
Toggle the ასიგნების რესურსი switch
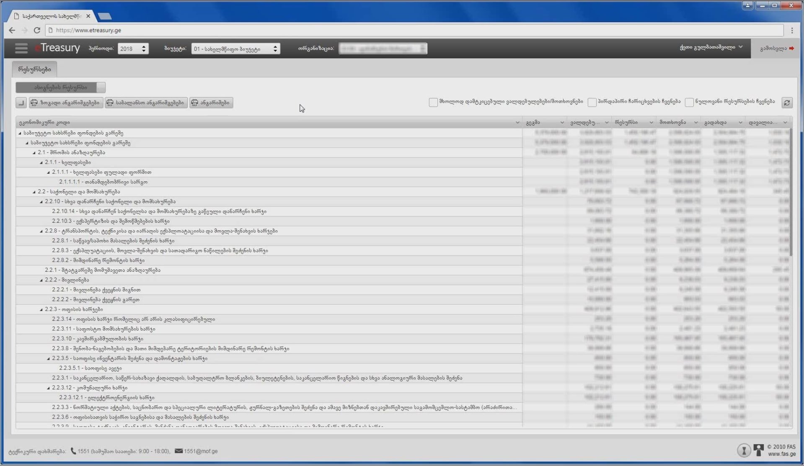click(60, 88)
